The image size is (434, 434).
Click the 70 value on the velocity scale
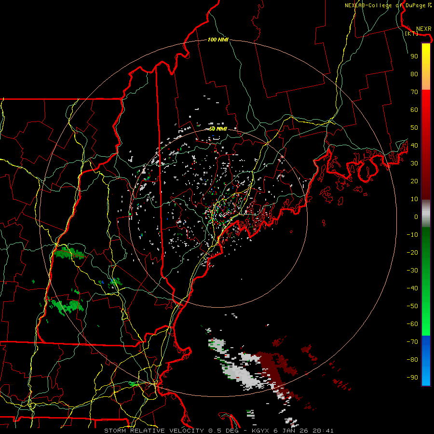coord(414,92)
